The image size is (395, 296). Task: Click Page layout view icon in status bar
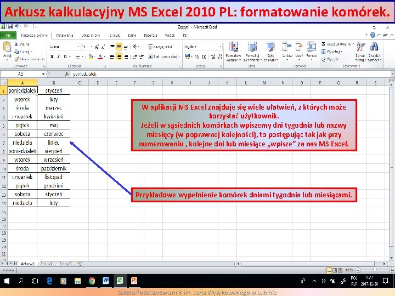pyautogui.click(x=335, y=270)
